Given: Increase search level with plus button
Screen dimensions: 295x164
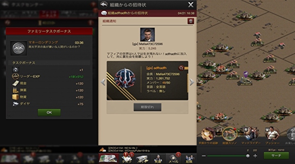Looking at the screenshot, I should [x=255, y=156].
